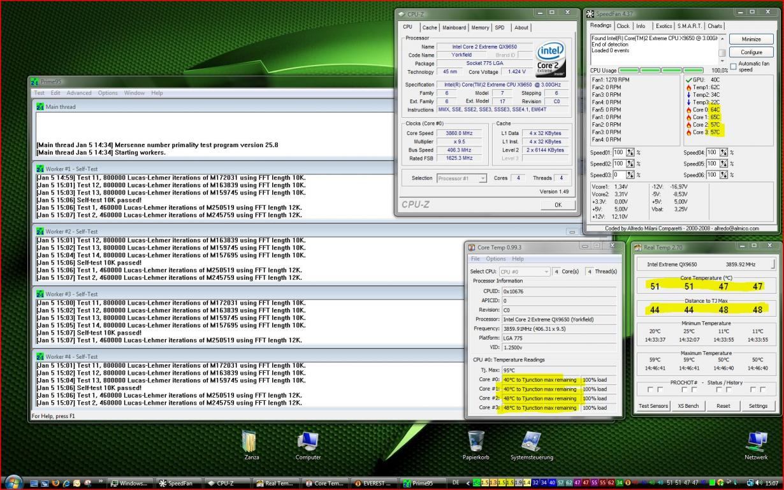784x490 pixels.
Task: Switch to Core Temp via its taskbar button
Action: tap(325, 483)
